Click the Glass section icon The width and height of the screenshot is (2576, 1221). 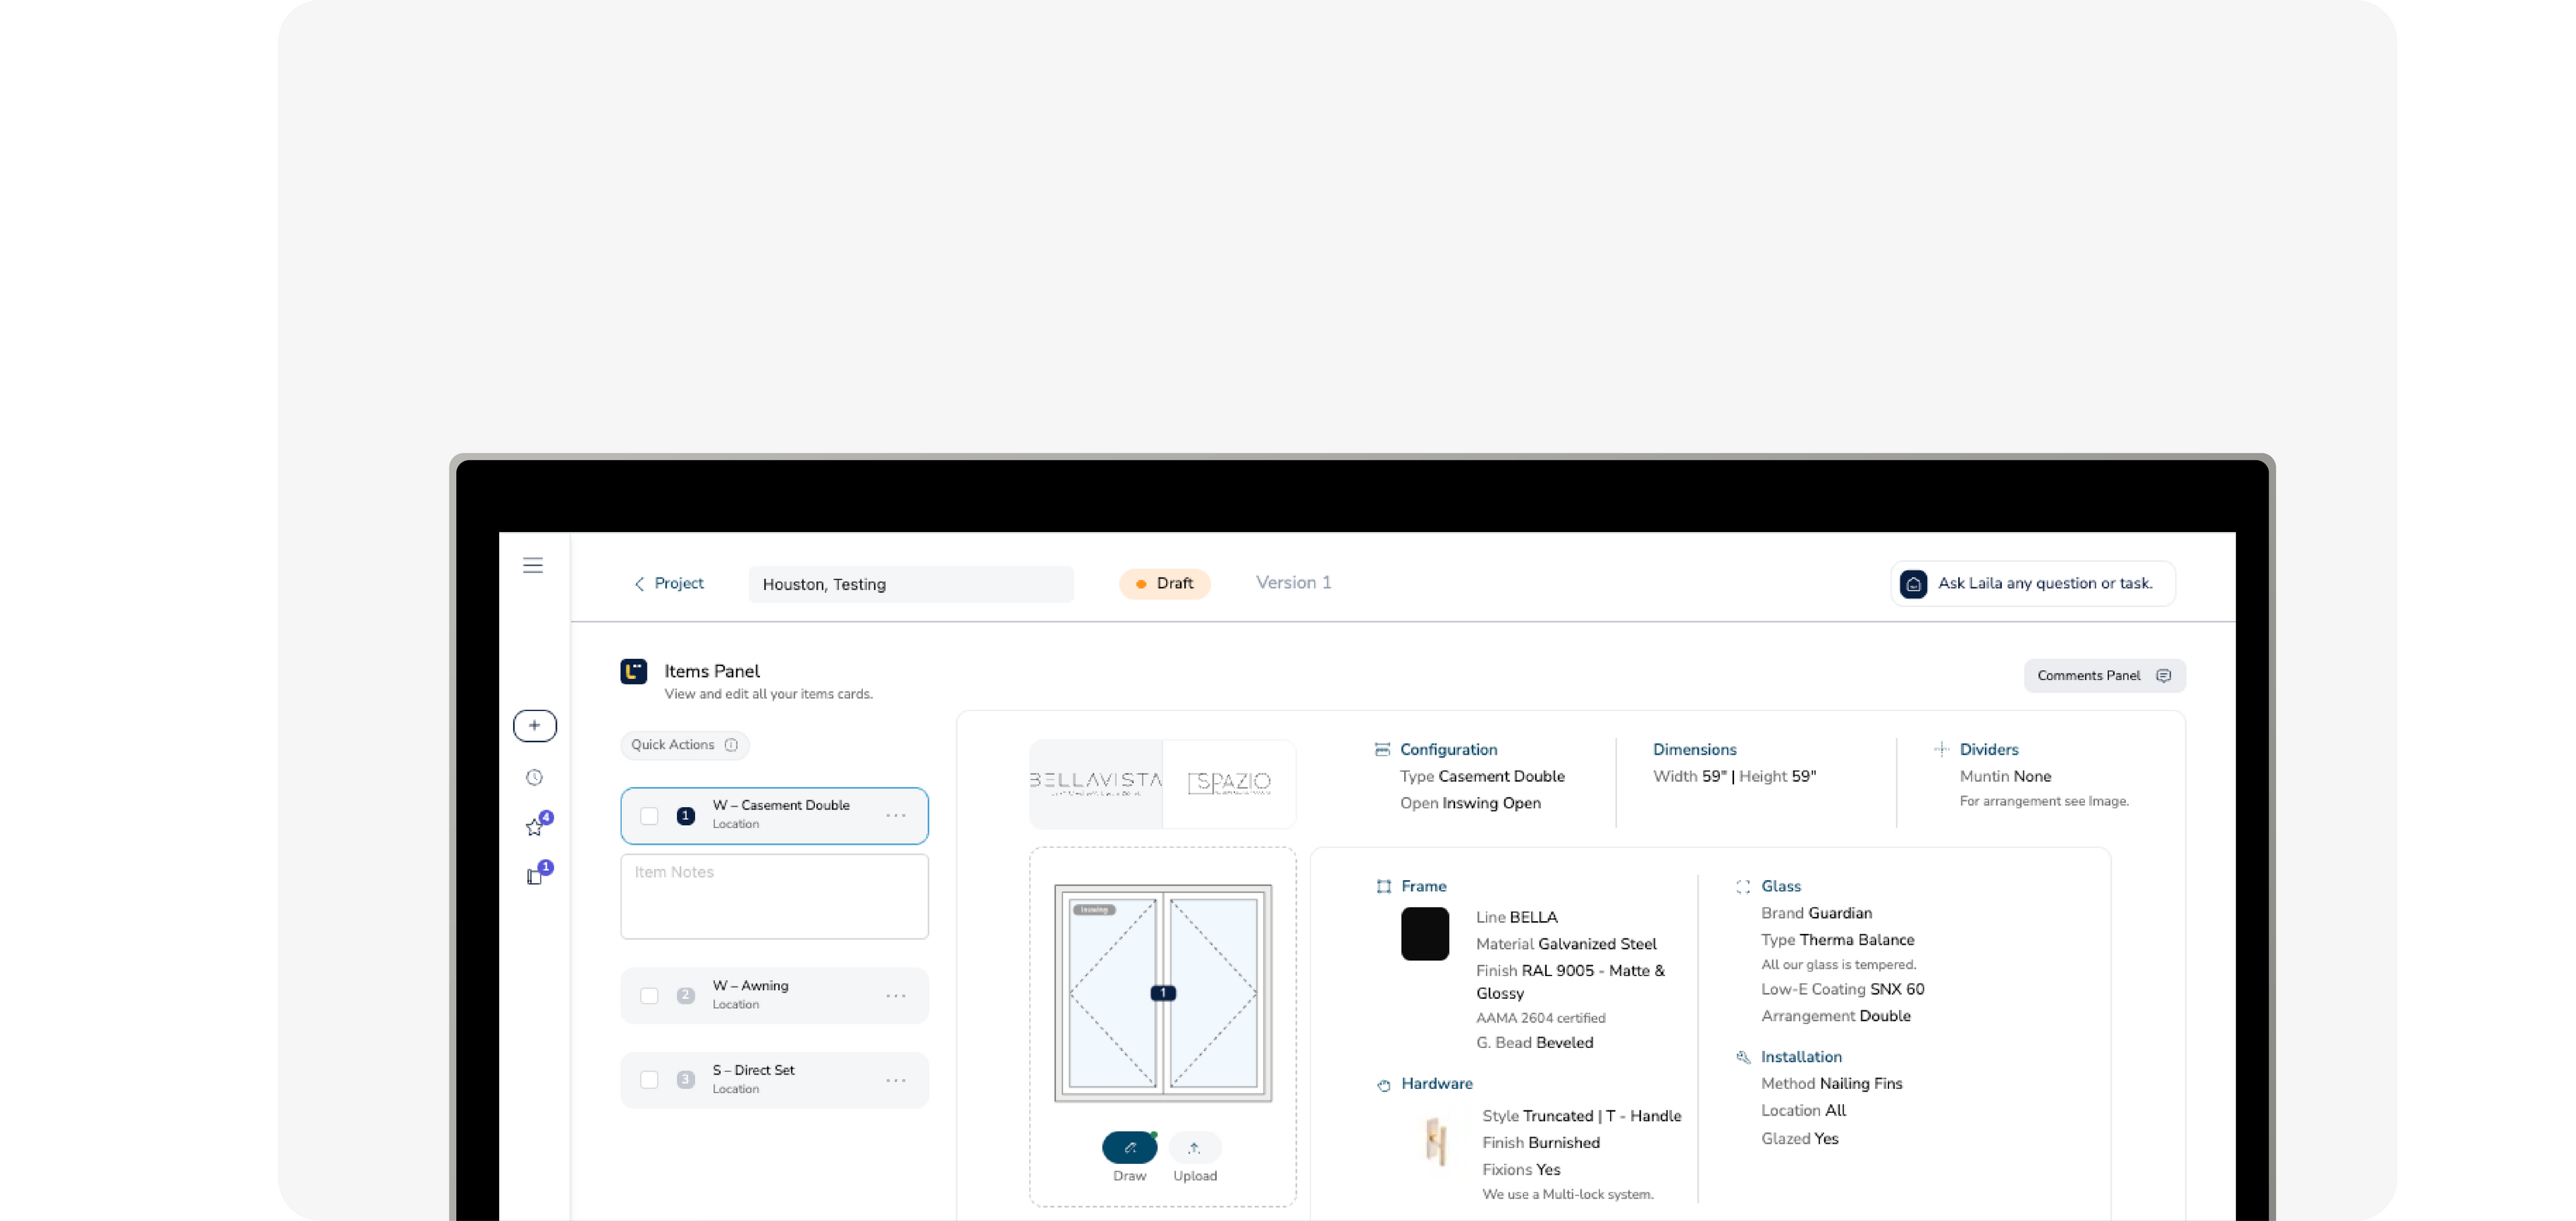point(1743,886)
